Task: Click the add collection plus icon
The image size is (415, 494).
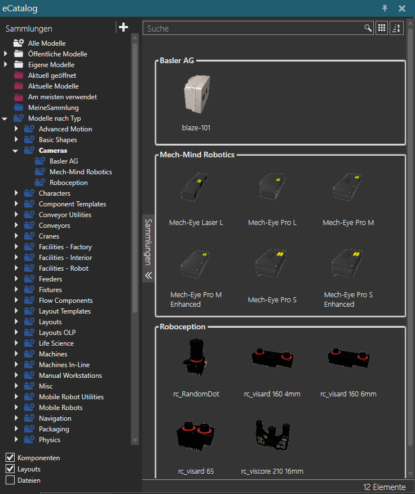Action: [x=124, y=28]
